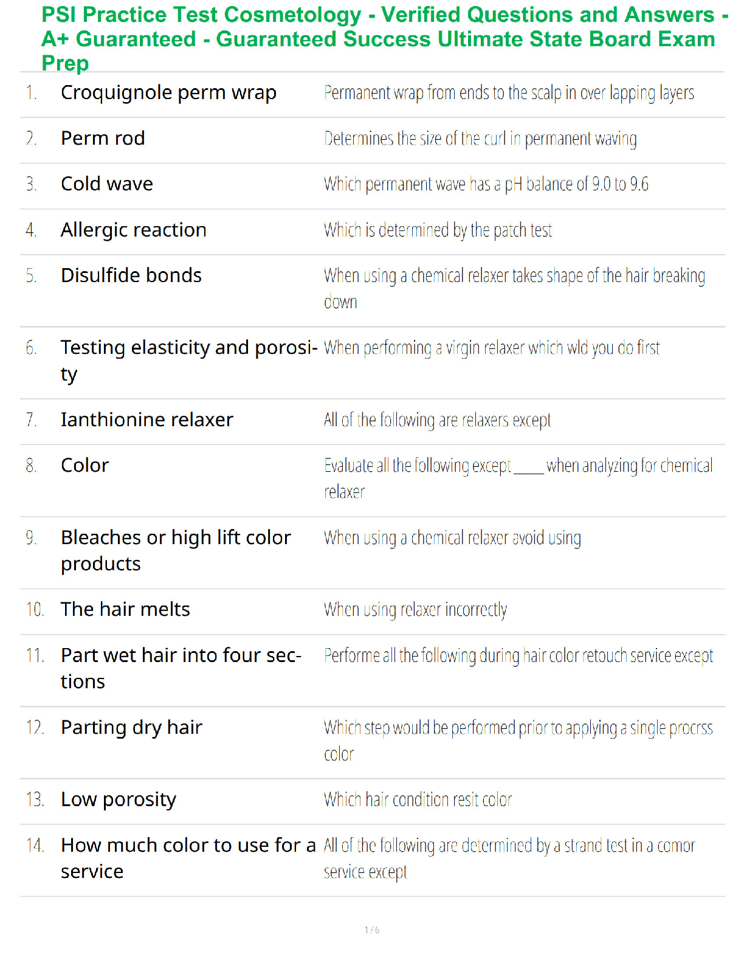Screen dimensions: 744x963
Task: Click the Color term in row 8
Action: point(85,466)
